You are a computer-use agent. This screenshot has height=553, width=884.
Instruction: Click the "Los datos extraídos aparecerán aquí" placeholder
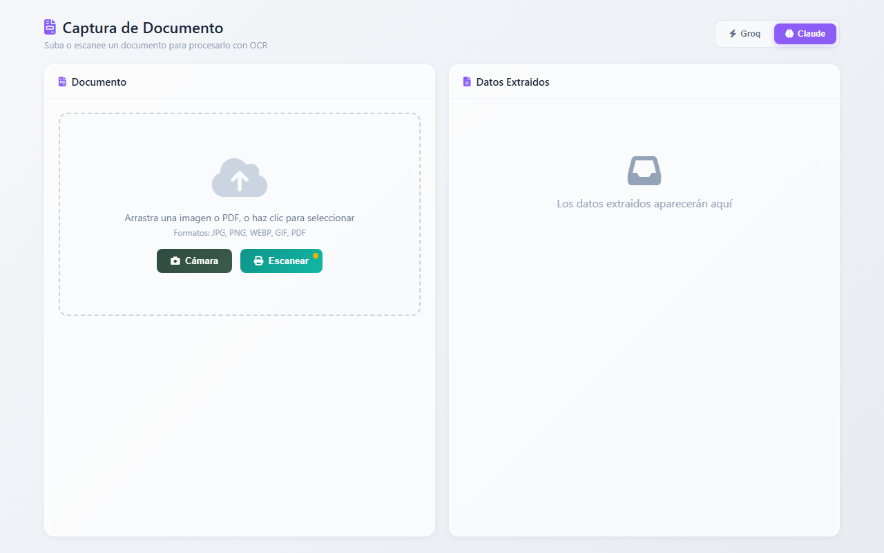[x=644, y=204]
